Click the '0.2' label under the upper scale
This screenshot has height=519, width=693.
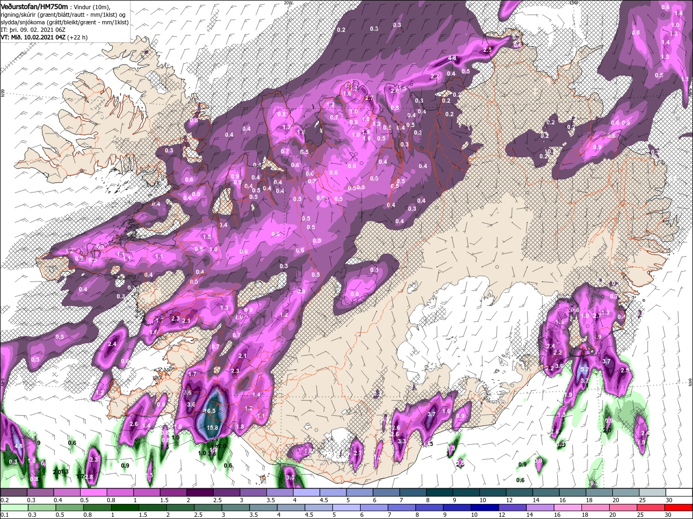(4, 500)
